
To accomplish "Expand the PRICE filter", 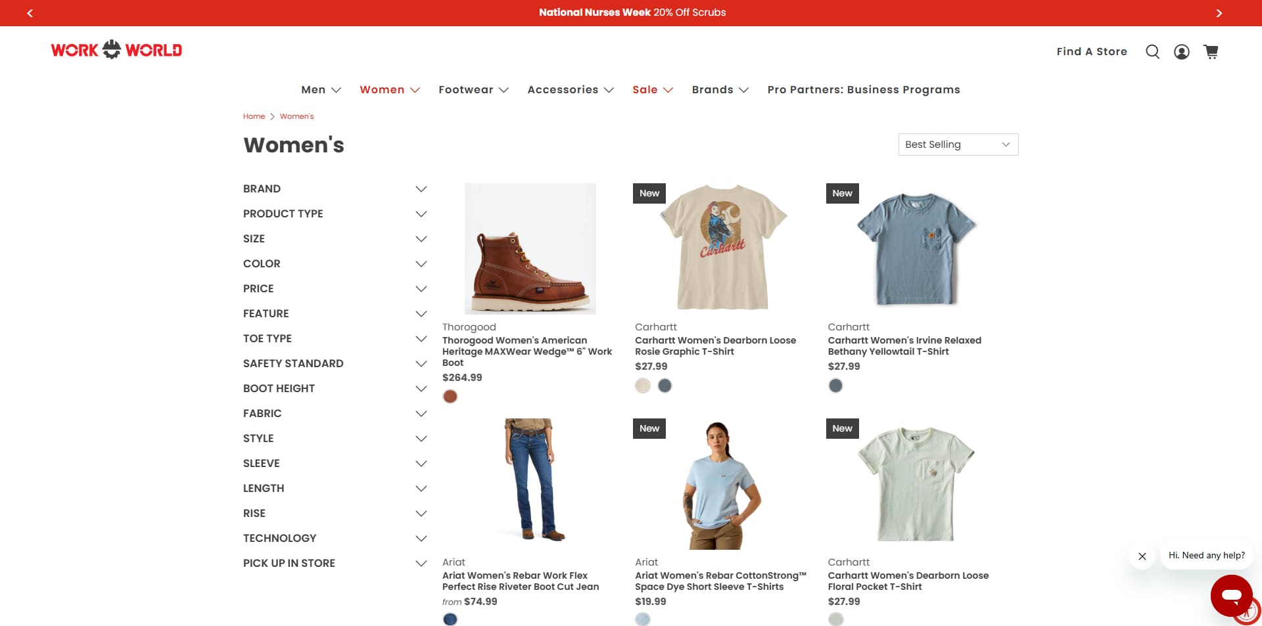I will 335,289.
